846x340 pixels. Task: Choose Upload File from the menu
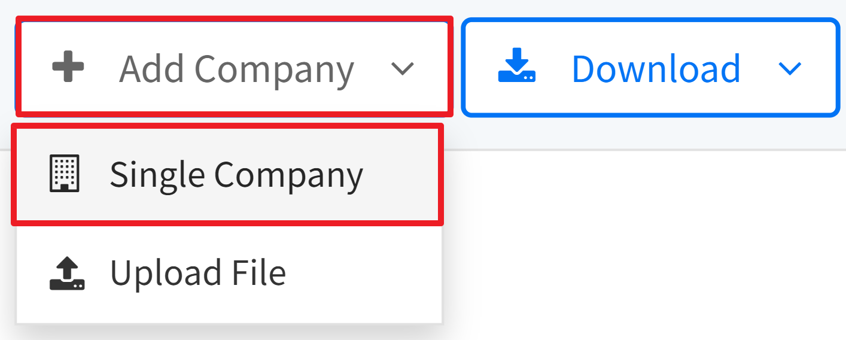coord(227,274)
